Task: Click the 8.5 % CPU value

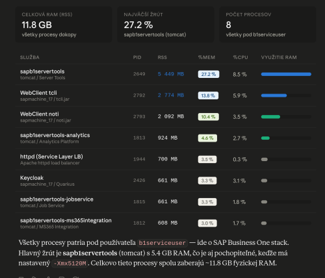Action: [240, 75]
